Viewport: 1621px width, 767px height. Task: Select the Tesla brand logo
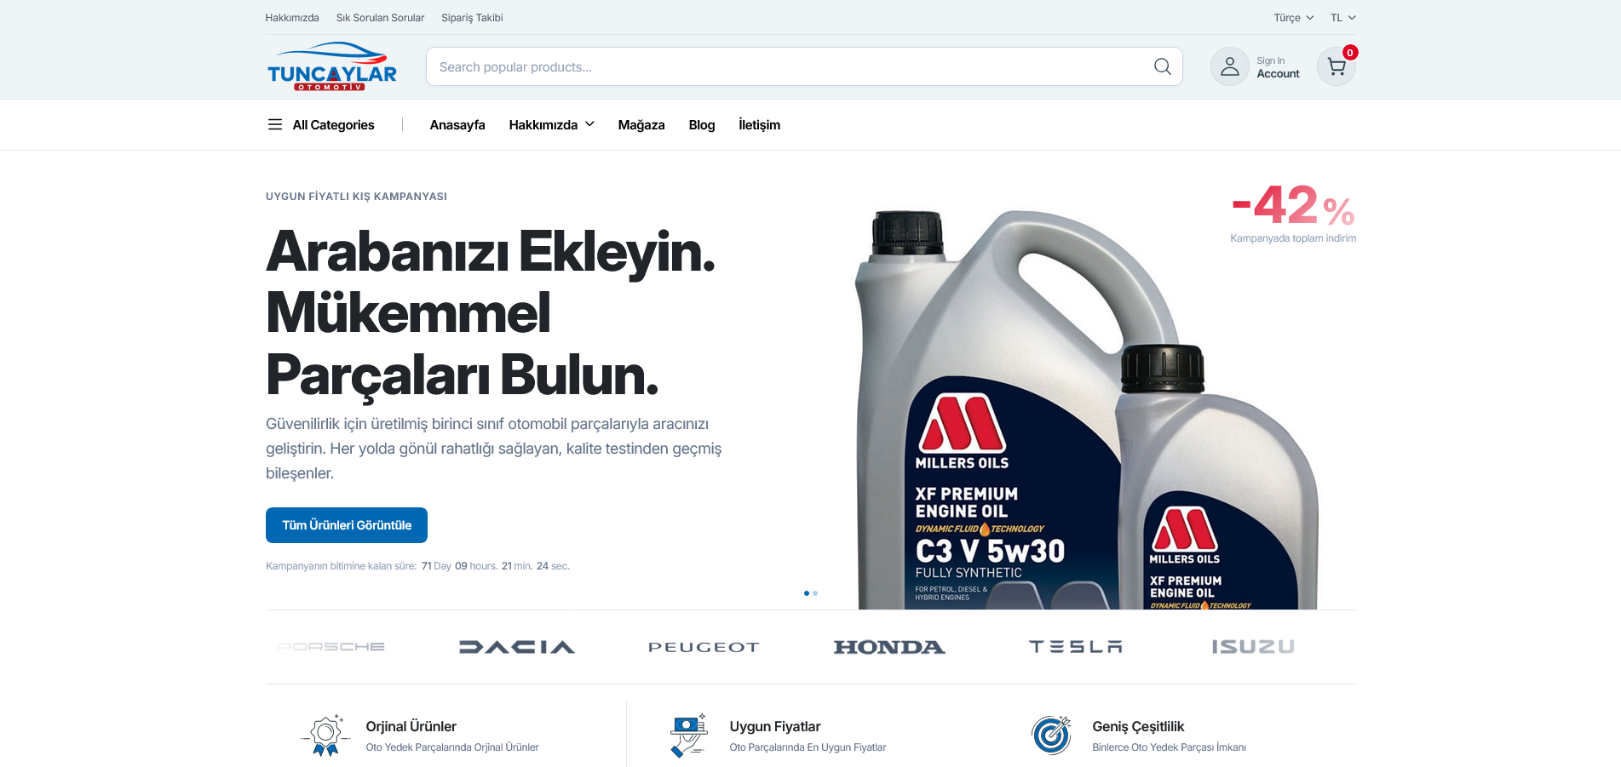click(x=1076, y=647)
